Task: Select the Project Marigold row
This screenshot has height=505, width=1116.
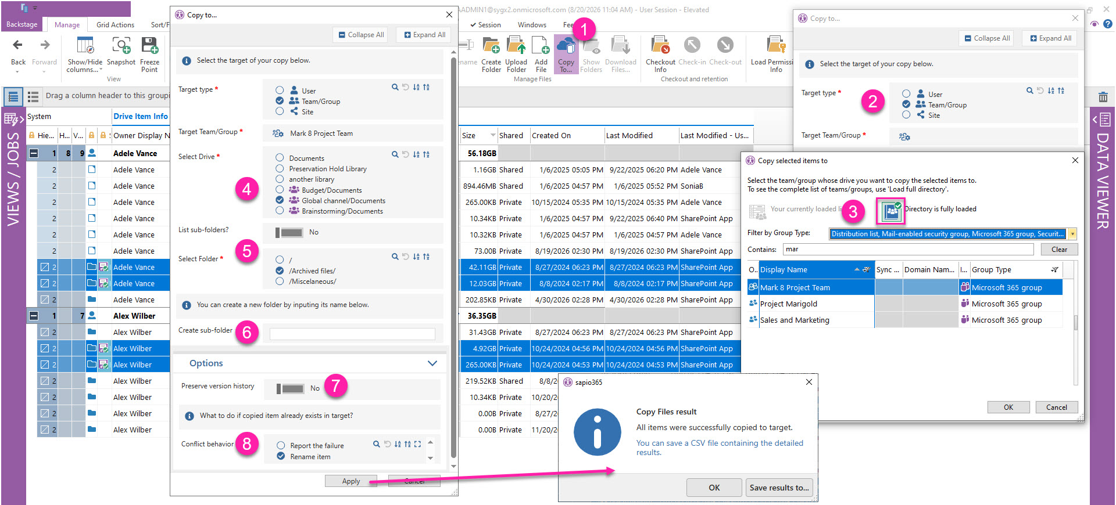Action: (x=905, y=304)
